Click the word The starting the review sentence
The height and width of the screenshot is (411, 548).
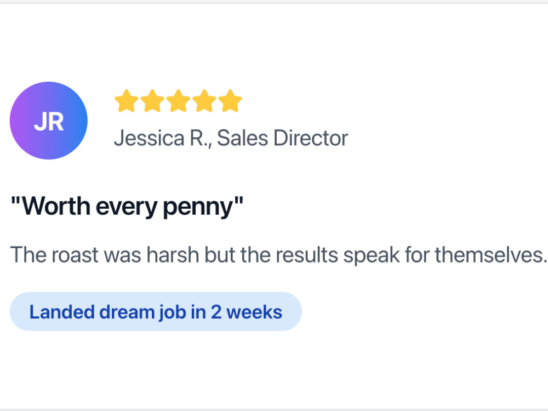pyautogui.click(x=28, y=254)
